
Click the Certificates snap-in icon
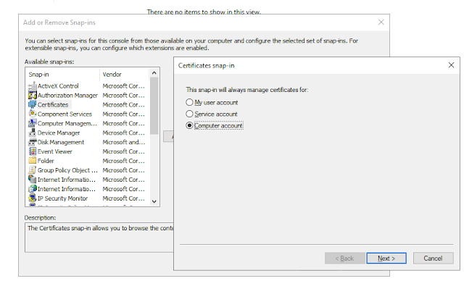pyautogui.click(x=32, y=104)
